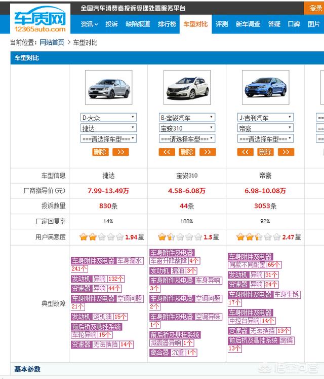The width and height of the screenshot is (324, 379).
Task: Open the J-吉利汽车 brand dropdown
Action: [265, 118]
